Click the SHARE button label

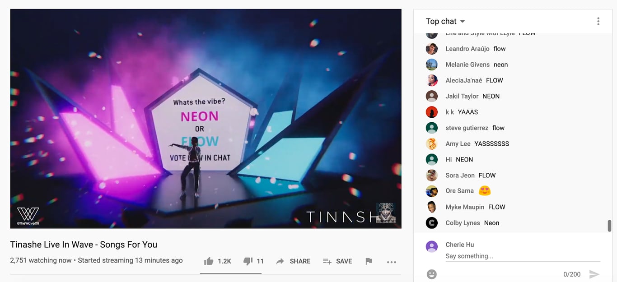coord(300,261)
